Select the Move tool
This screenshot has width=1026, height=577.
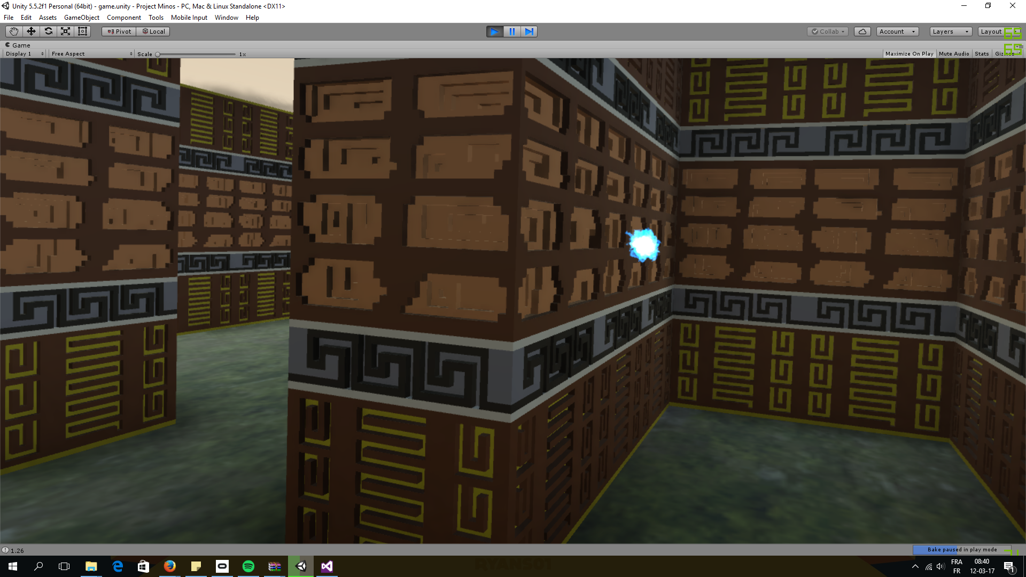pyautogui.click(x=31, y=32)
